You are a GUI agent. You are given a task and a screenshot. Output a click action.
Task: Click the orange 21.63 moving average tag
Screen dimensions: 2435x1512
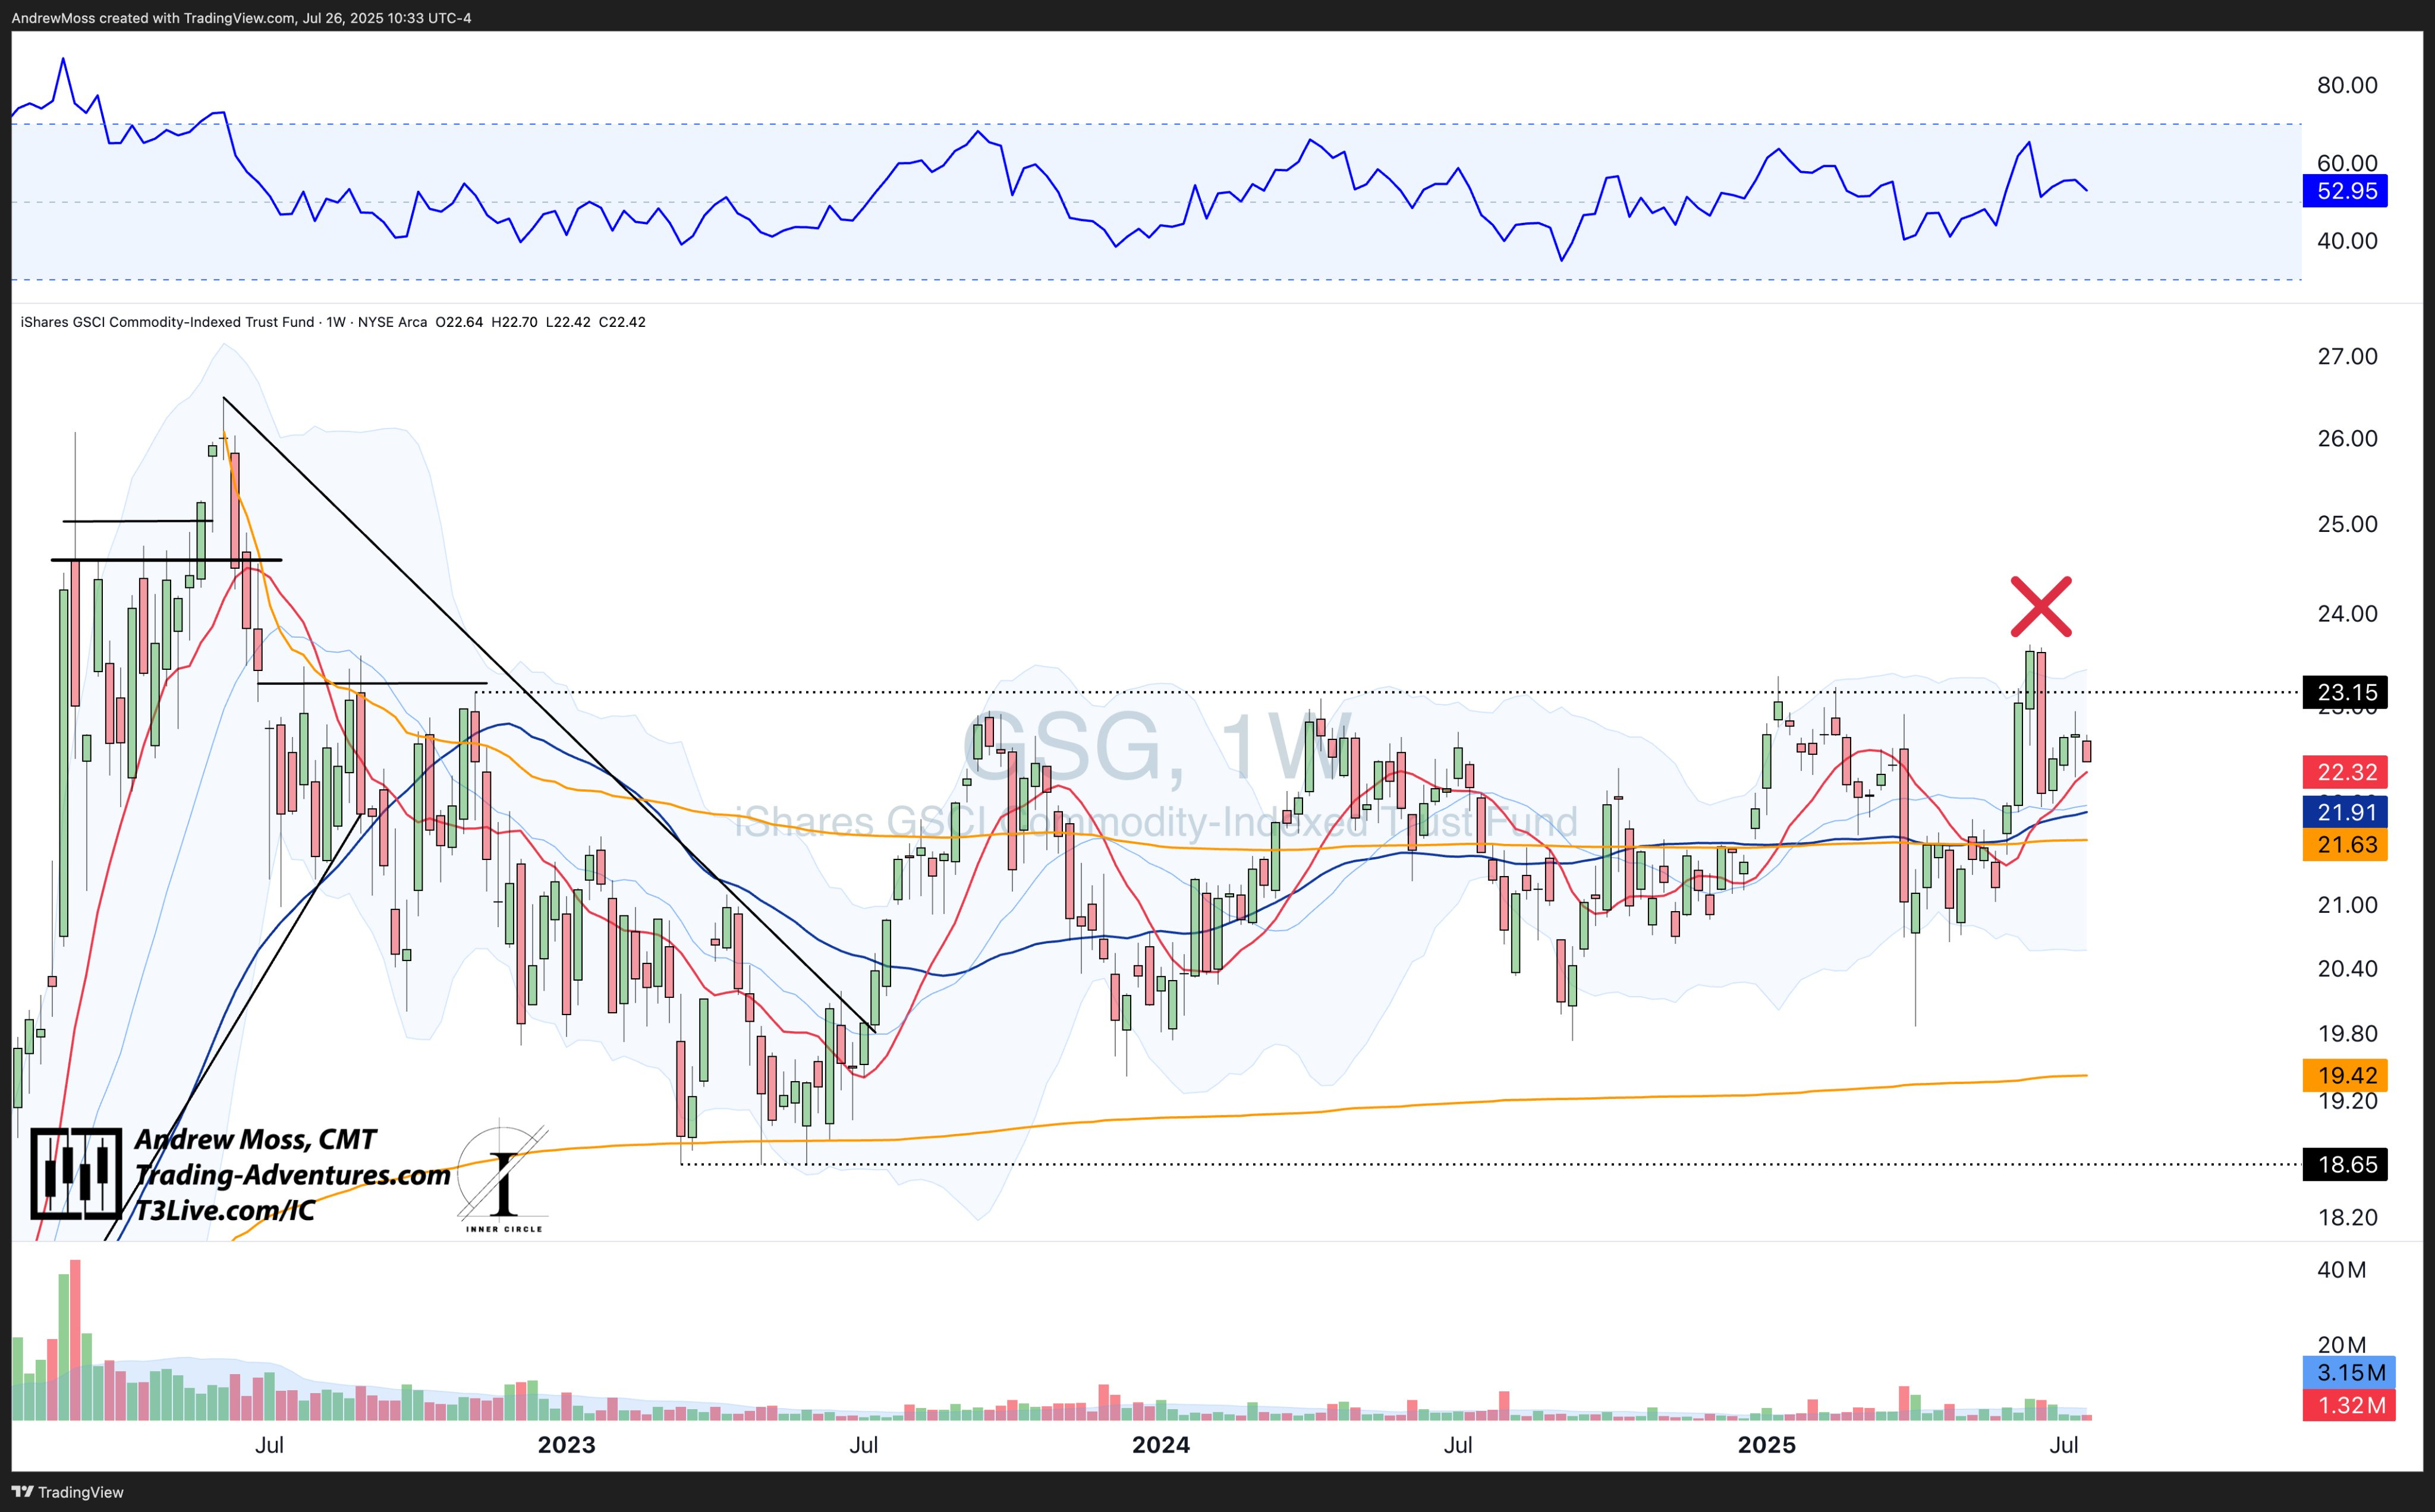pyautogui.click(x=2345, y=845)
